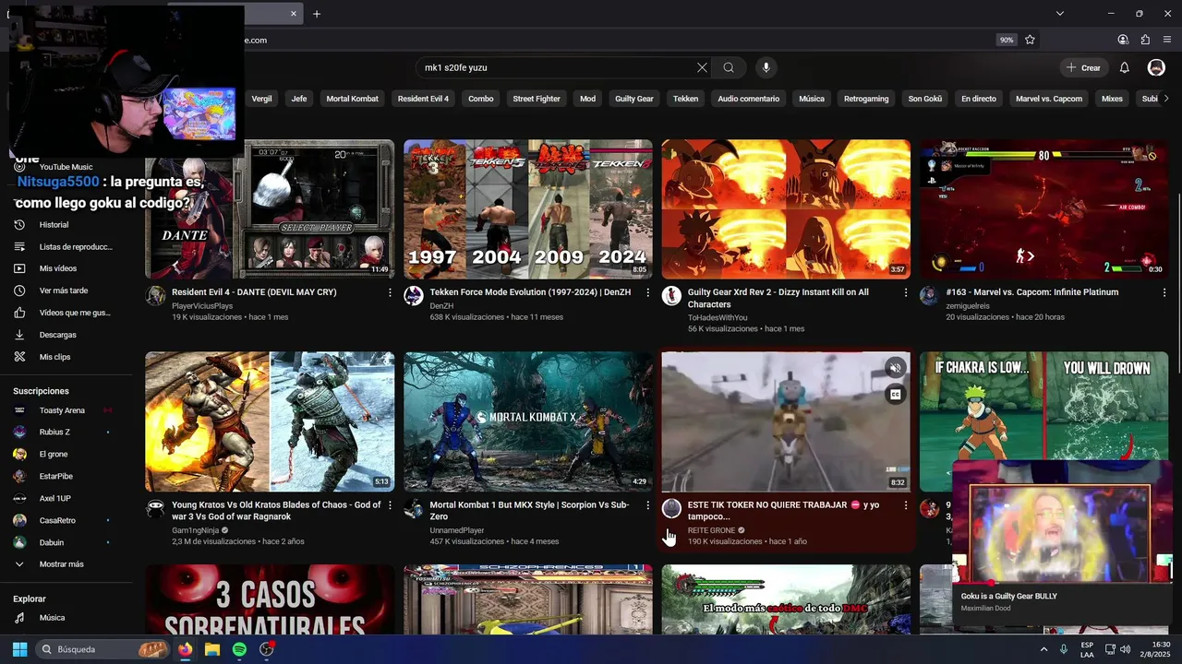Open the Firefox tab list dropdown

point(1060,14)
